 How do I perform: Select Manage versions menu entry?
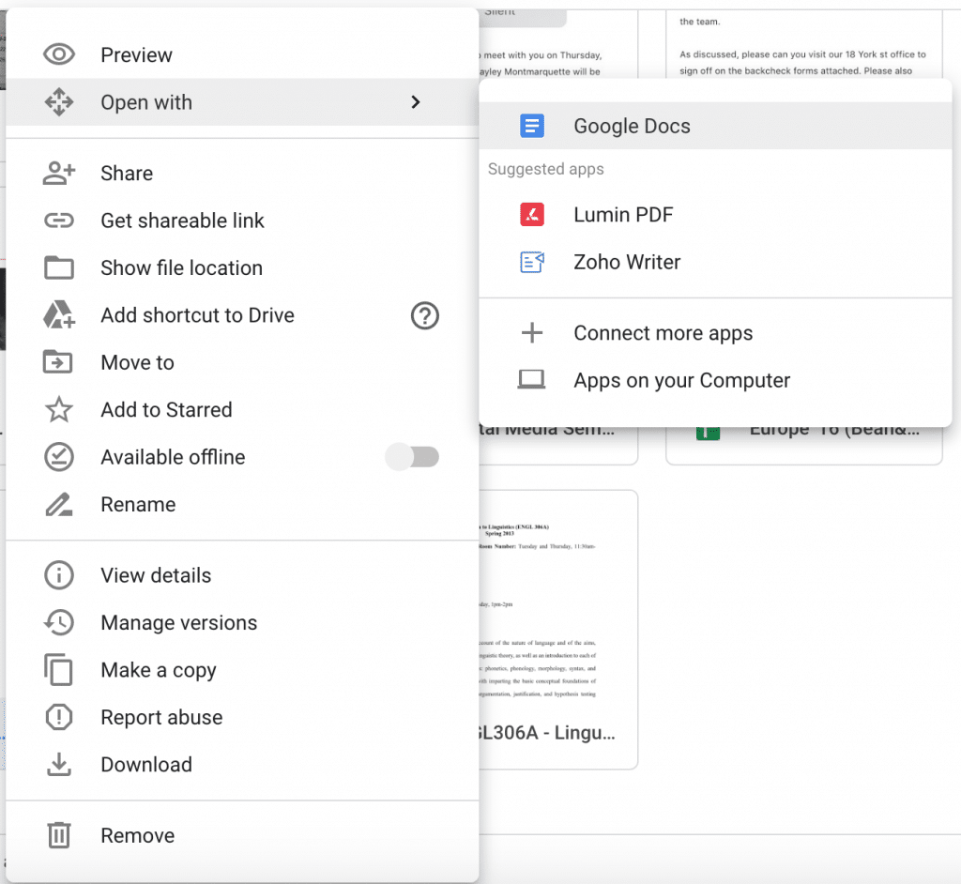178,623
